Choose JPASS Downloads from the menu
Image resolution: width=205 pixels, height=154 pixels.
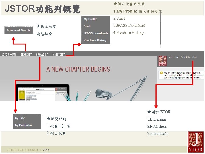click(x=96, y=33)
